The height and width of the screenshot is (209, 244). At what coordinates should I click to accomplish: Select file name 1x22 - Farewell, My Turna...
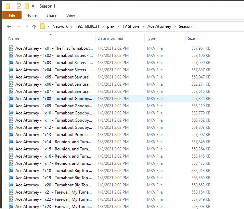pos(53,199)
